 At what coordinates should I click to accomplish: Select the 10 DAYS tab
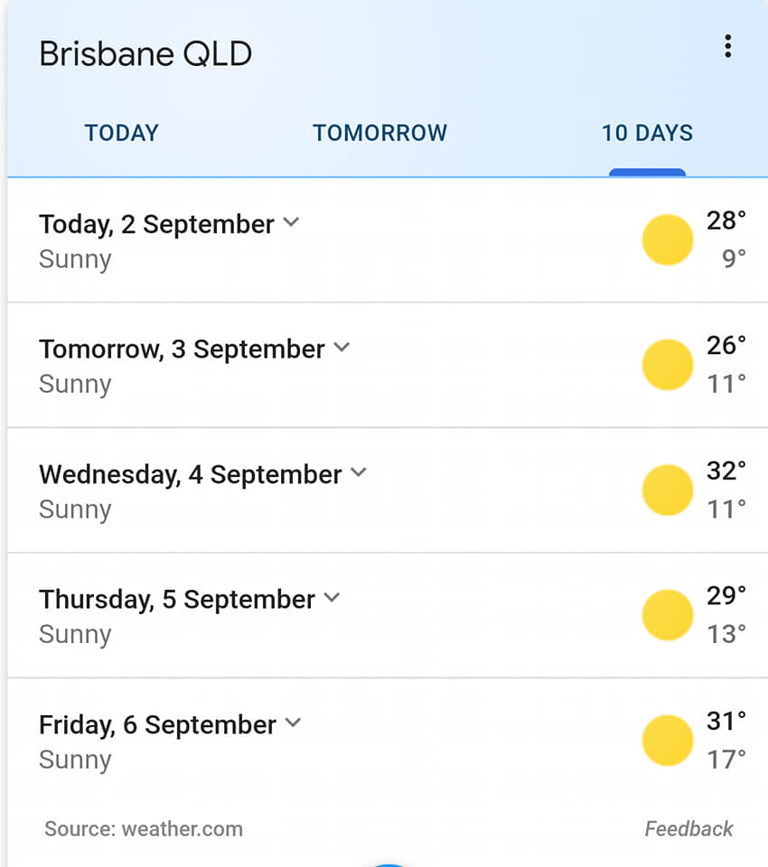[647, 134]
